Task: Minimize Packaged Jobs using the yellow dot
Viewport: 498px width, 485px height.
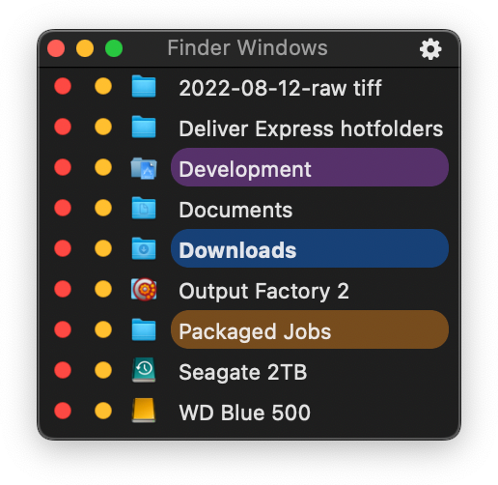Action: [103, 329]
